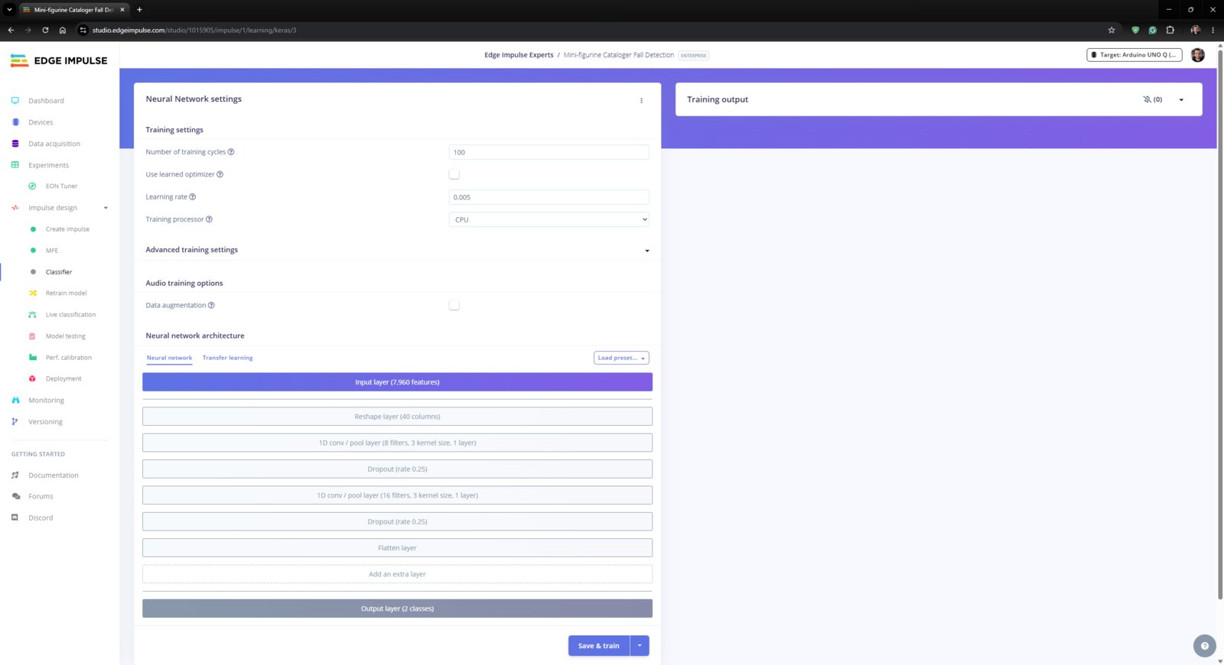Select the Neural network tab

click(x=169, y=358)
